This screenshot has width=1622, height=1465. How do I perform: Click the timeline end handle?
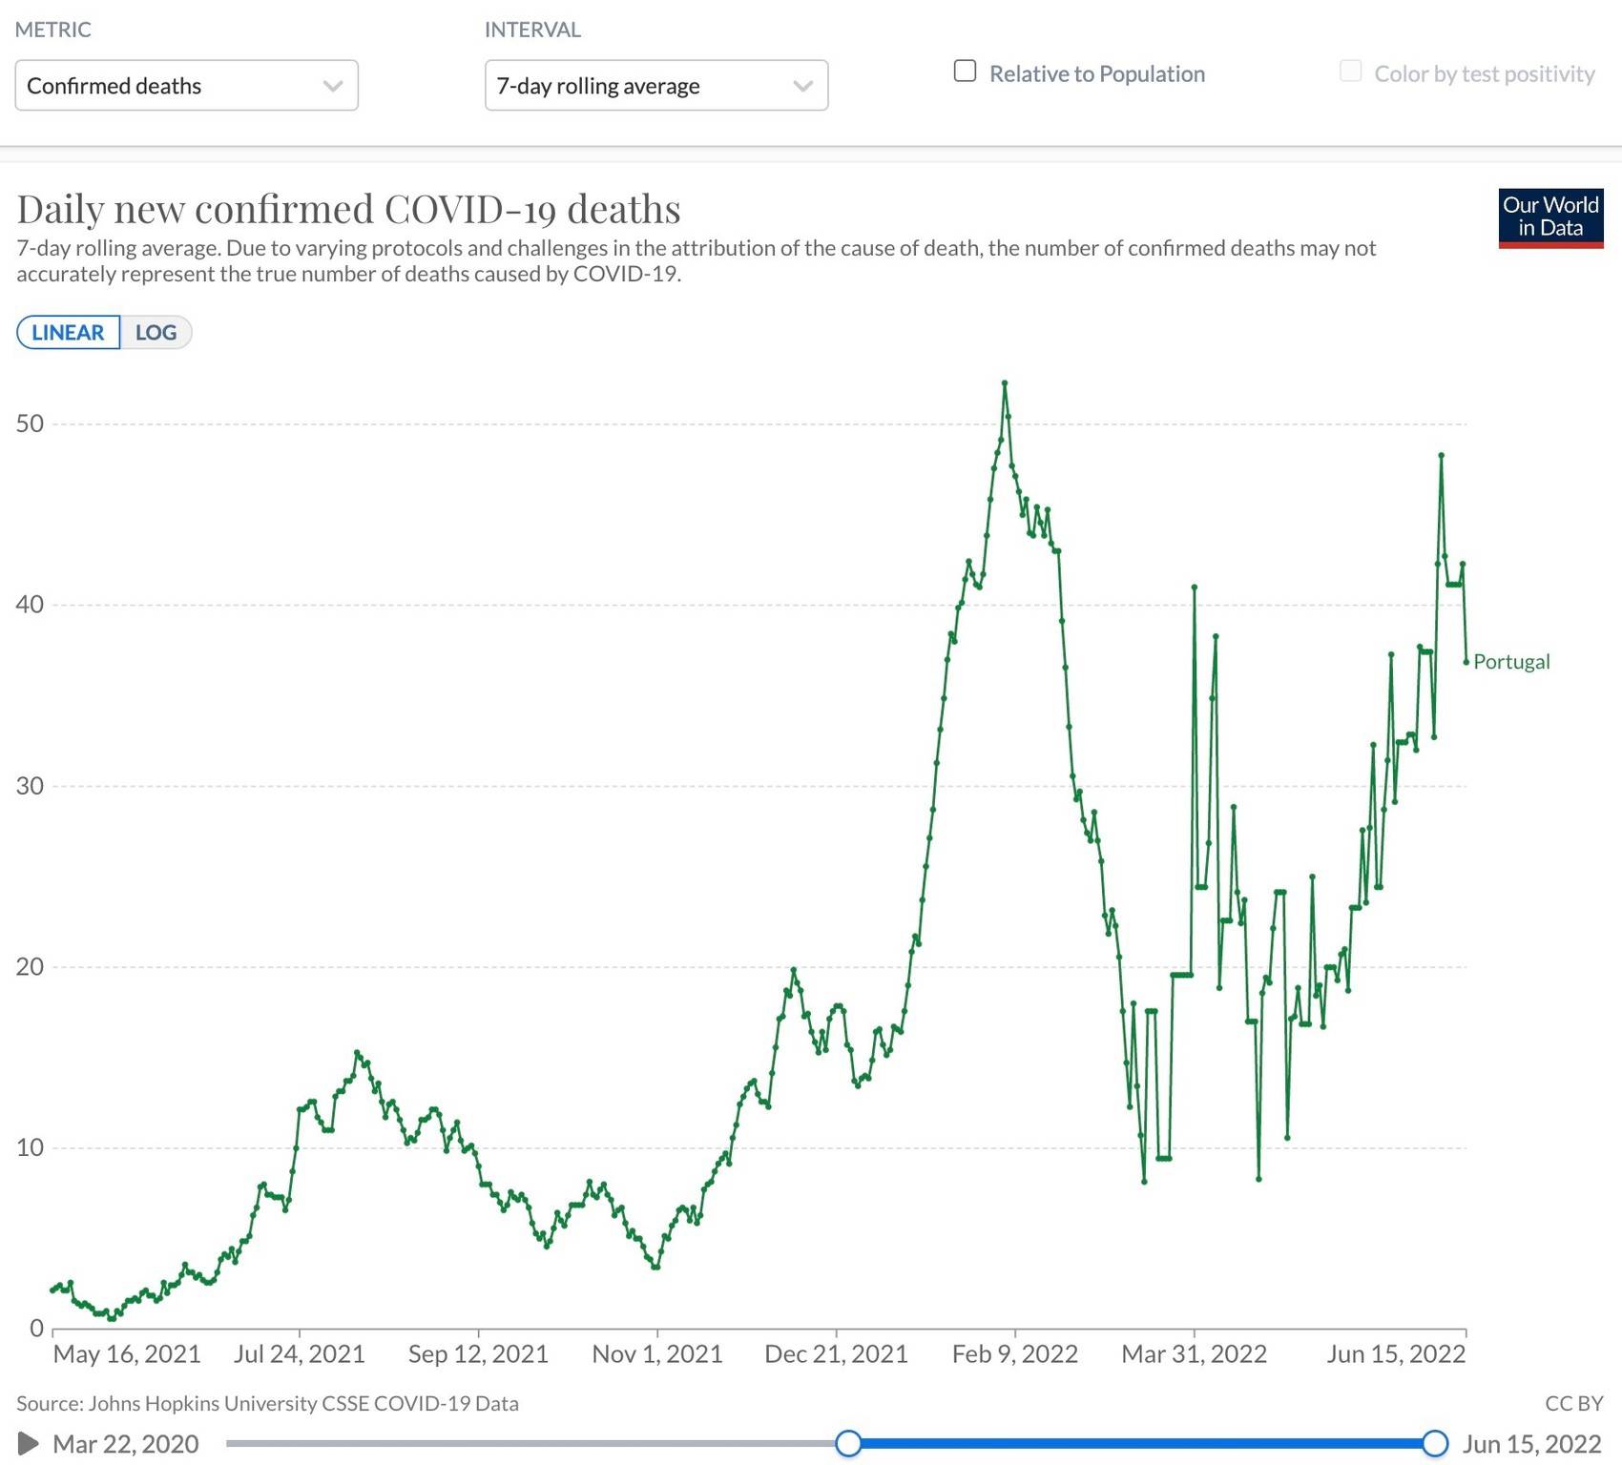click(1435, 1443)
